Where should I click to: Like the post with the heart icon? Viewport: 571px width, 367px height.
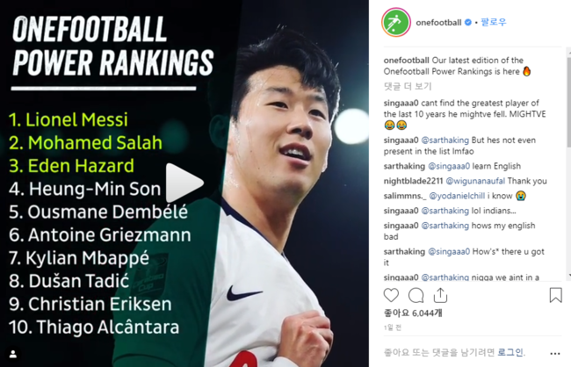(x=391, y=295)
